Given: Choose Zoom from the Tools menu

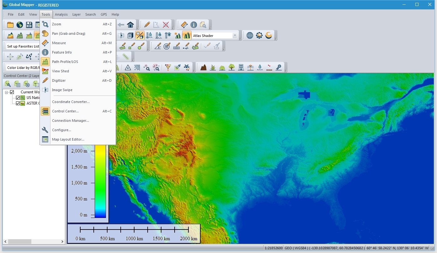Looking at the screenshot, I should (x=78, y=24).
